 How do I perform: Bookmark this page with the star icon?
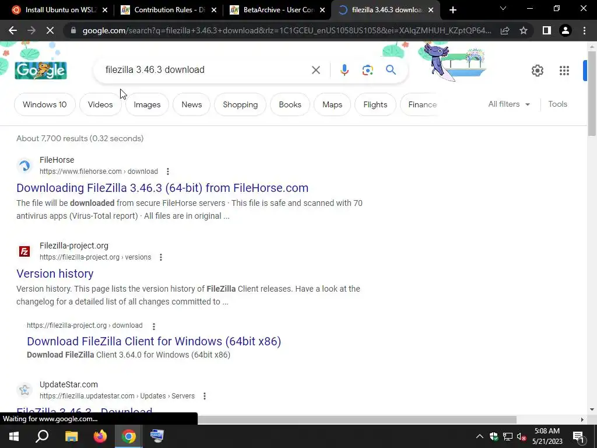[x=524, y=30]
